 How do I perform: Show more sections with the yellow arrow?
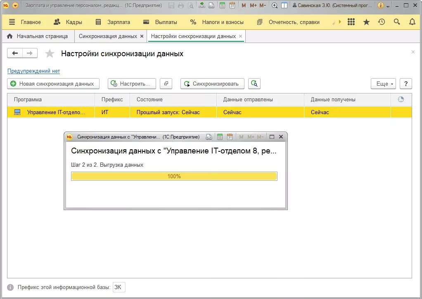[x=340, y=22]
